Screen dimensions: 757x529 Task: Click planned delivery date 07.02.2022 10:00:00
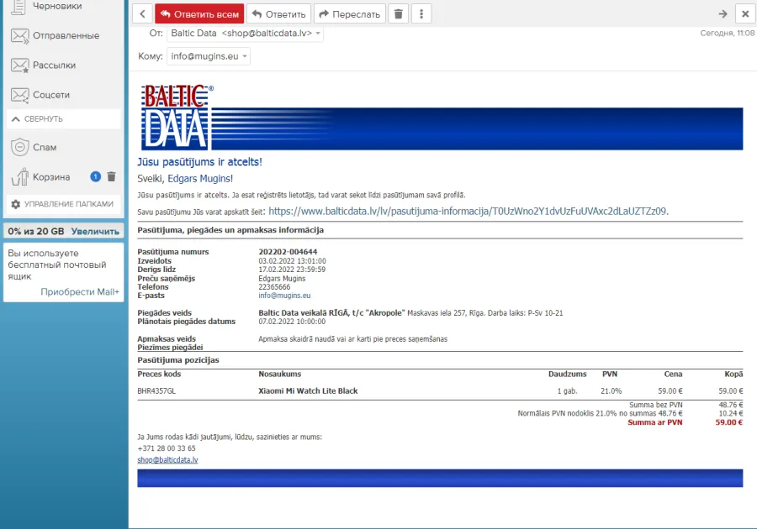pos(292,322)
